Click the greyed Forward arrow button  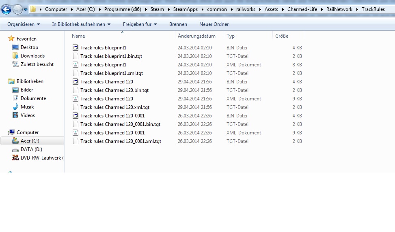pos(17,10)
